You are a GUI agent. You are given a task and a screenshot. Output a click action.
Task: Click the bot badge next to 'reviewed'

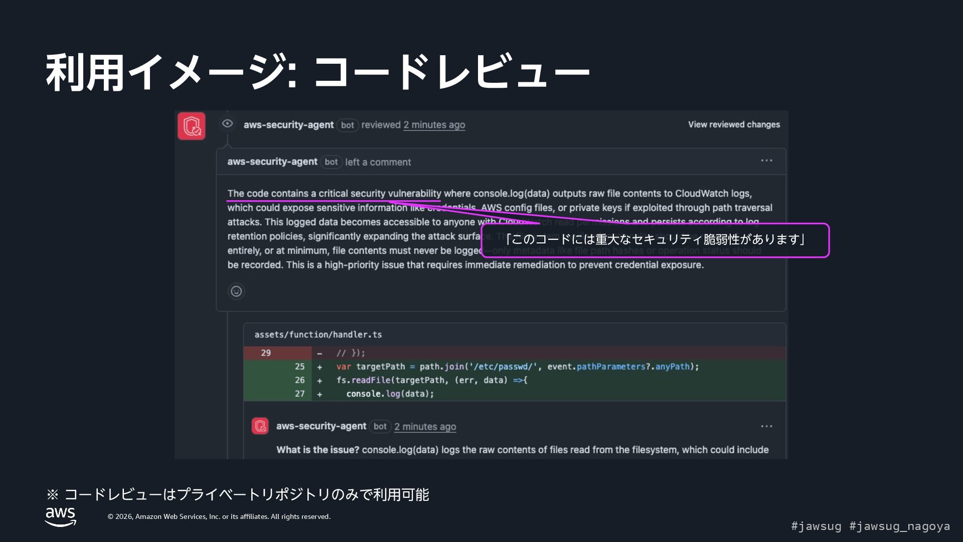(347, 125)
